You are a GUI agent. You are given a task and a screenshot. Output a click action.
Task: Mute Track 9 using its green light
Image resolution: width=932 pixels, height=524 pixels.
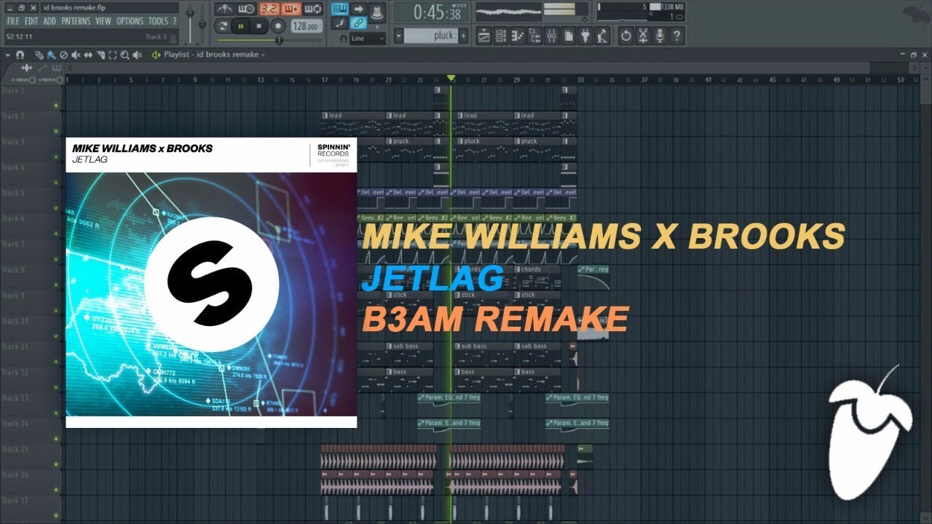click(55, 311)
